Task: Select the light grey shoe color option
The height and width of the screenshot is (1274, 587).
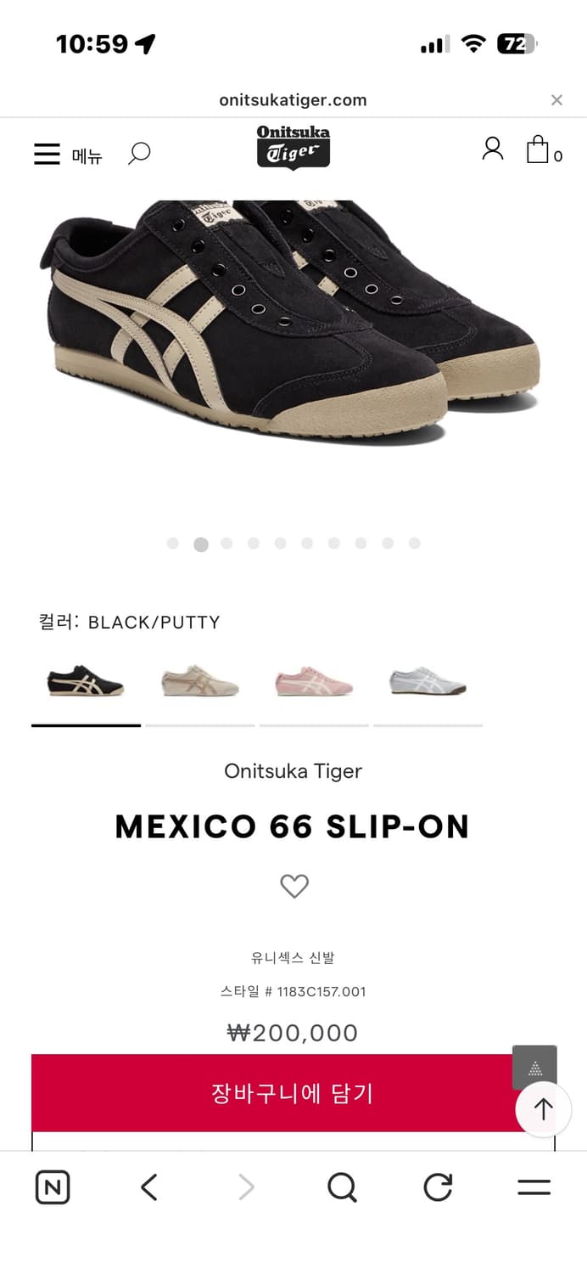Action: click(x=428, y=682)
